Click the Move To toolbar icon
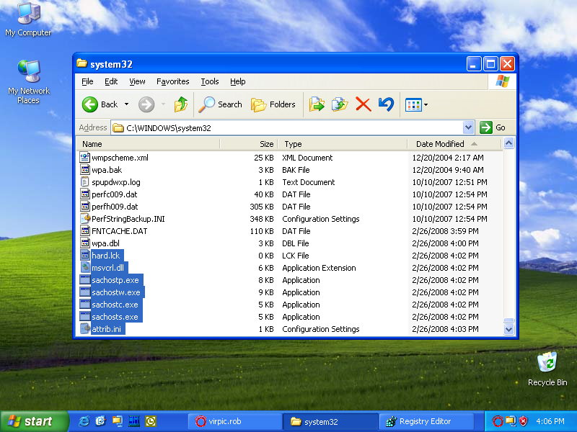577x432 pixels. pos(317,104)
